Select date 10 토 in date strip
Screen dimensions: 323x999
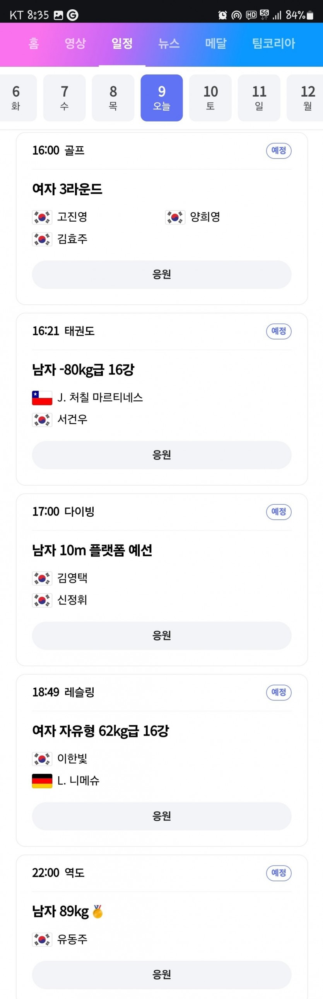click(210, 98)
